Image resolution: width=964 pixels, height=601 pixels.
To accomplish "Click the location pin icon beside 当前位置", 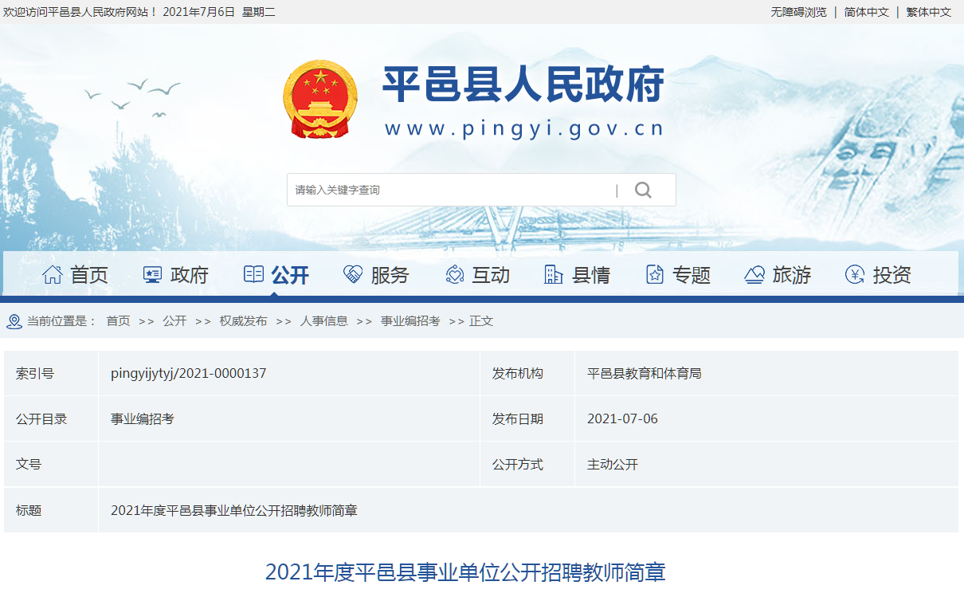I will point(14,321).
